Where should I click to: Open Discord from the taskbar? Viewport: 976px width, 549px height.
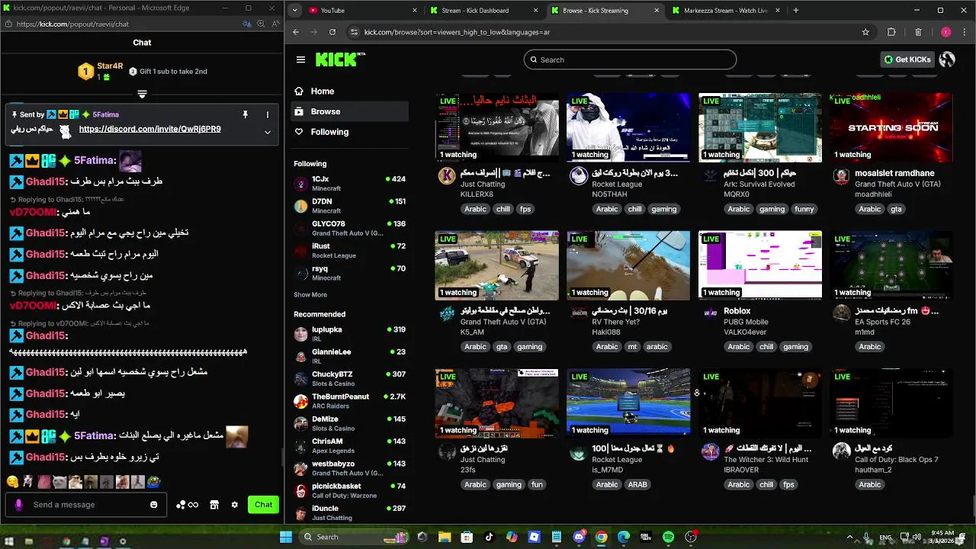click(579, 538)
